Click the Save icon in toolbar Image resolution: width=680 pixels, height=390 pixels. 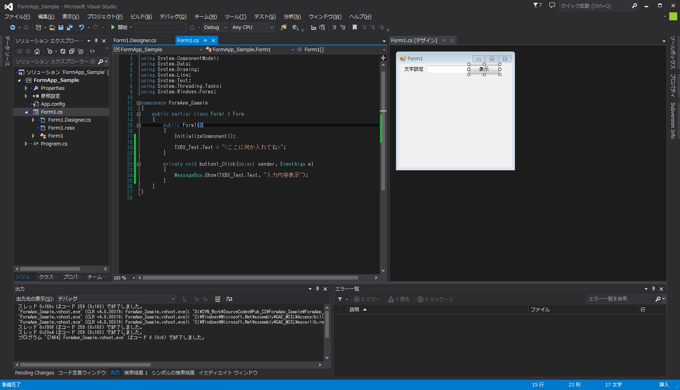[61, 27]
